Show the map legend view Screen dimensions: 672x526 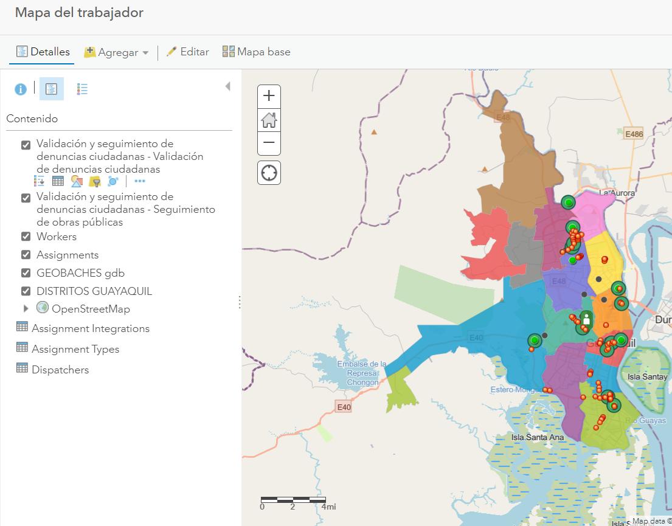point(83,89)
